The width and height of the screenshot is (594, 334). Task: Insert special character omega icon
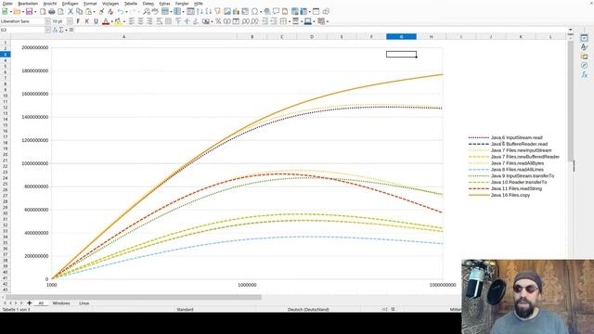(x=254, y=12)
